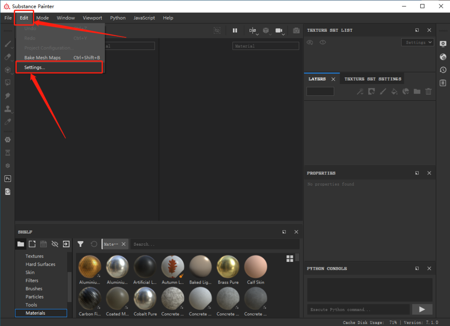450x326 pixels.
Task: Open Display Settings in the right sidebar
Action: (443, 44)
